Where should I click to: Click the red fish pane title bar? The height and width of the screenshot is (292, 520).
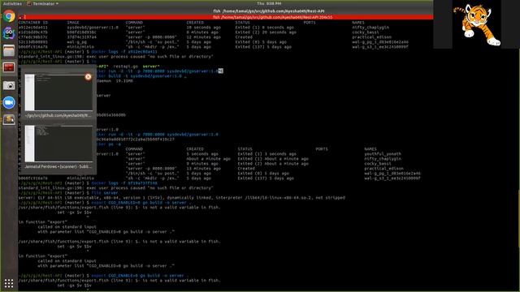click(x=226, y=17)
